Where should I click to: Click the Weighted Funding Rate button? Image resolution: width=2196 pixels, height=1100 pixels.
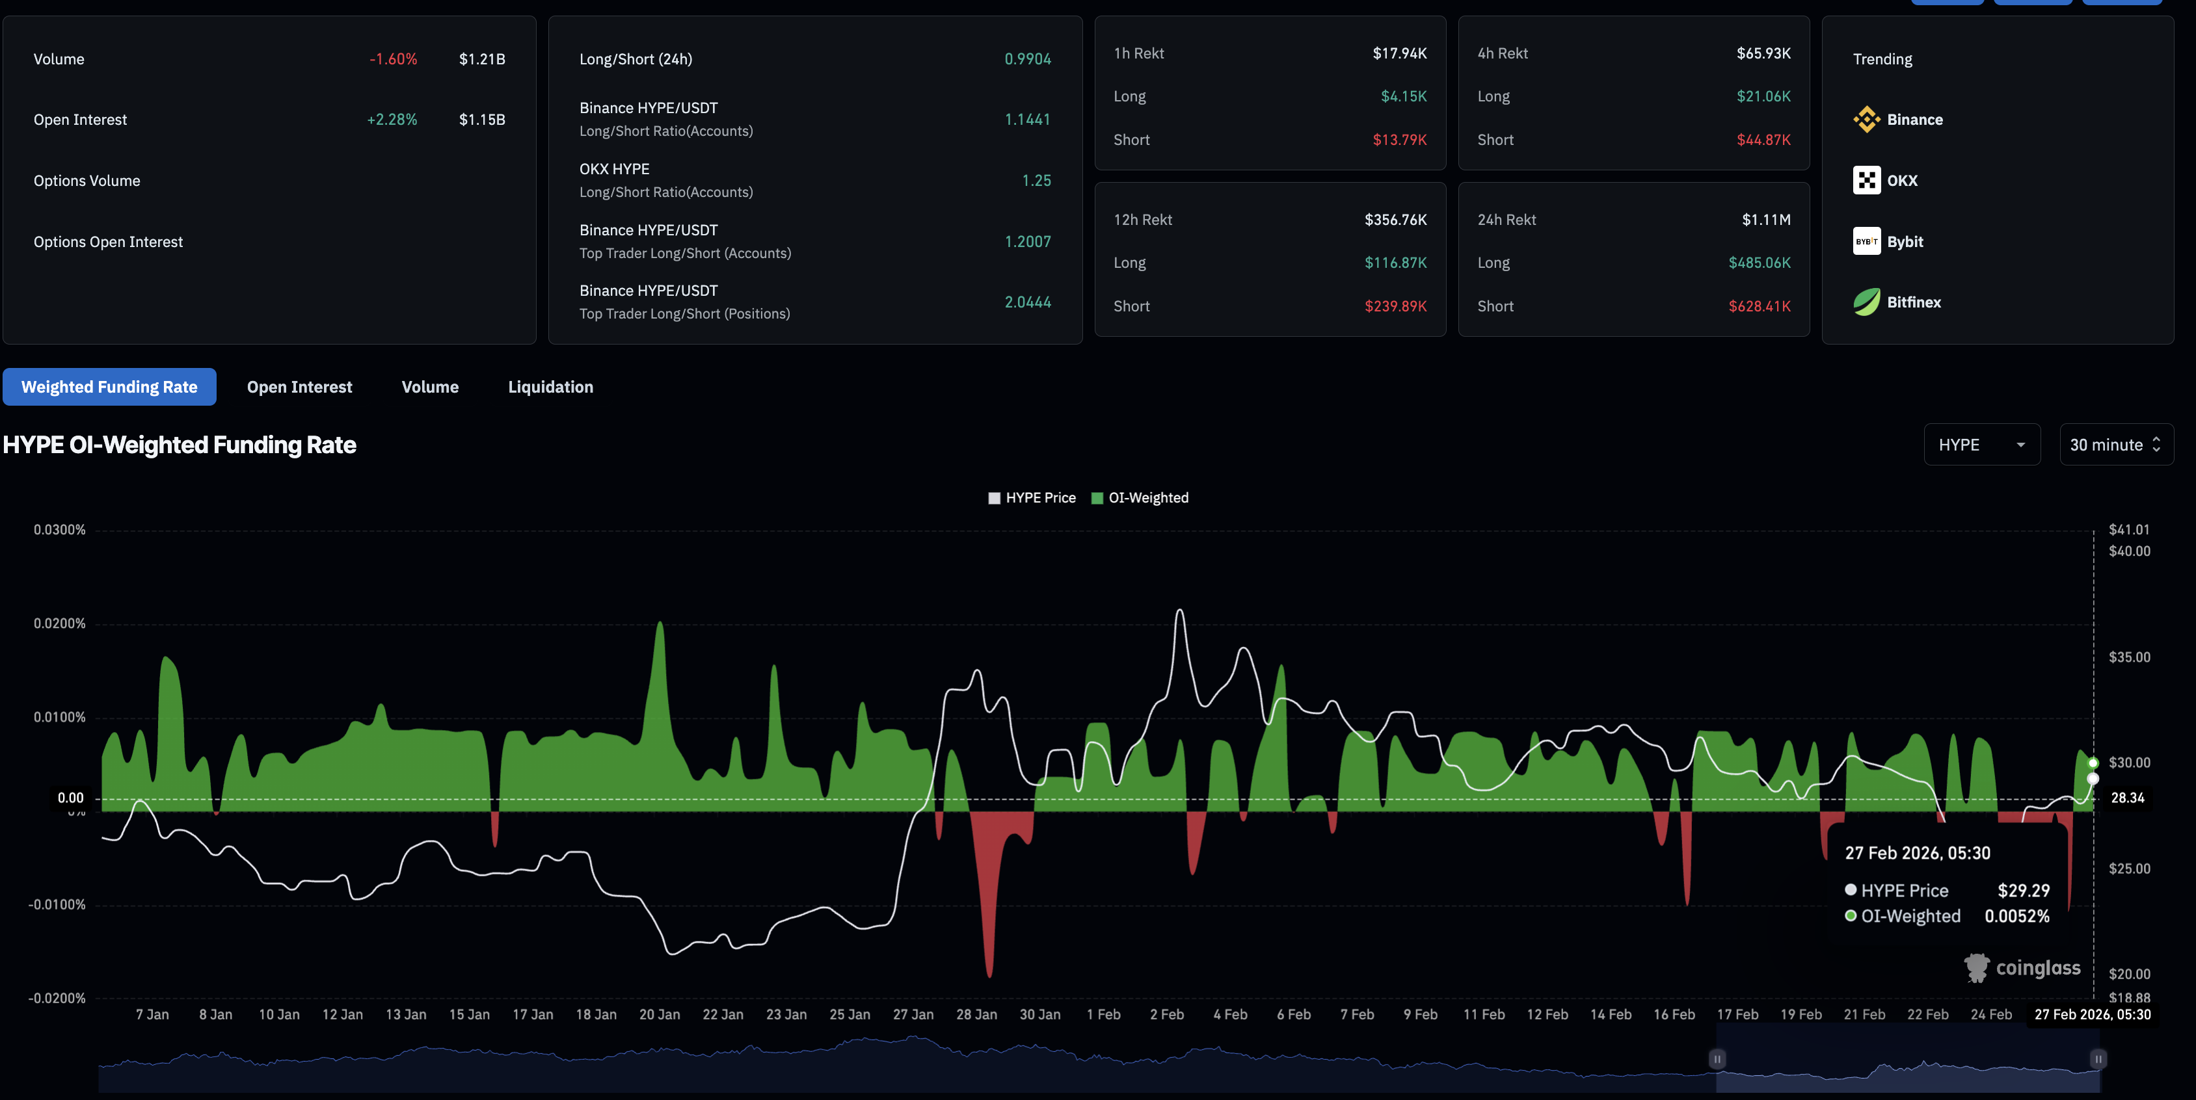[x=109, y=387]
